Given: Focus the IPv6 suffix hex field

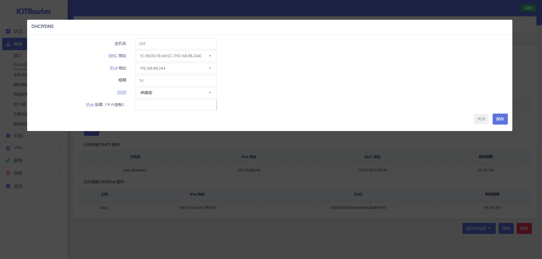Looking at the screenshot, I should coord(176,105).
